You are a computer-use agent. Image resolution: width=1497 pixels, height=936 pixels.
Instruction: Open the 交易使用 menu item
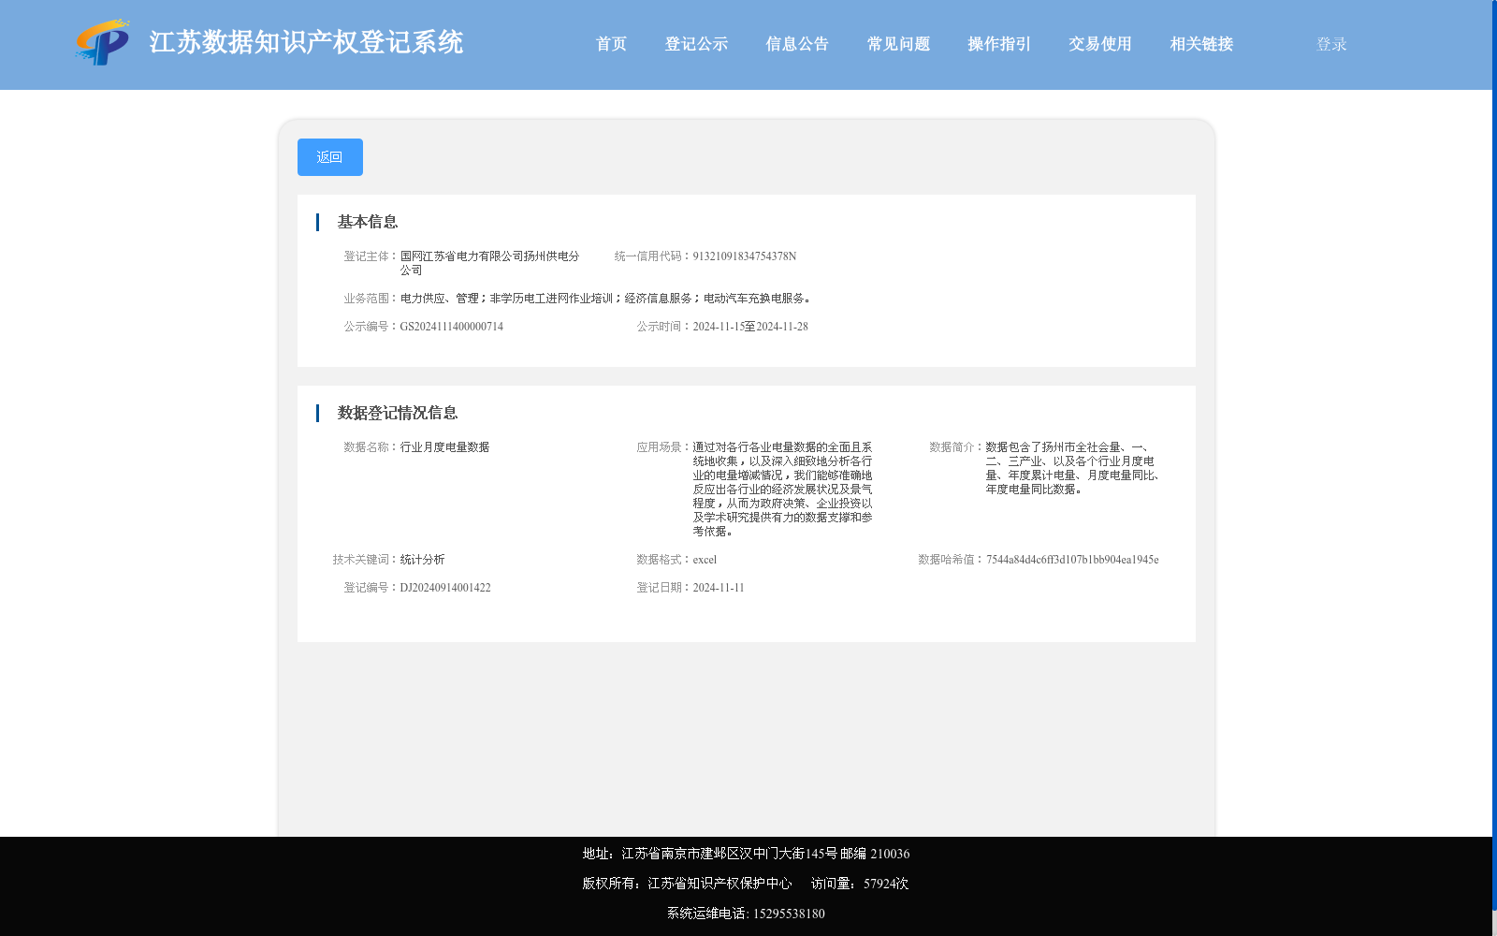tap(1100, 44)
